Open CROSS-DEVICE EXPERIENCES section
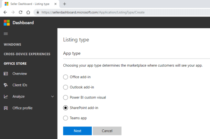This screenshot has height=139, width=210. pyautogui.click(x=27, y=54)
